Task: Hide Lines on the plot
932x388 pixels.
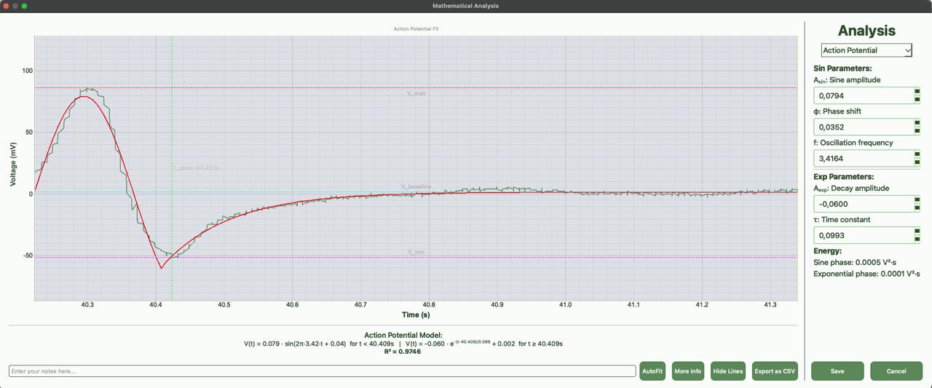Action: click(x=728, y=371)
